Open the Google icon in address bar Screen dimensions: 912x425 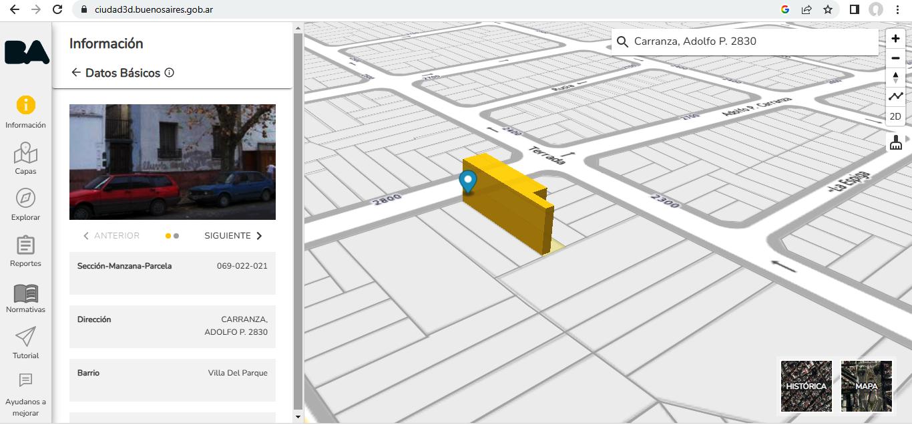click(x=785, y=10)
